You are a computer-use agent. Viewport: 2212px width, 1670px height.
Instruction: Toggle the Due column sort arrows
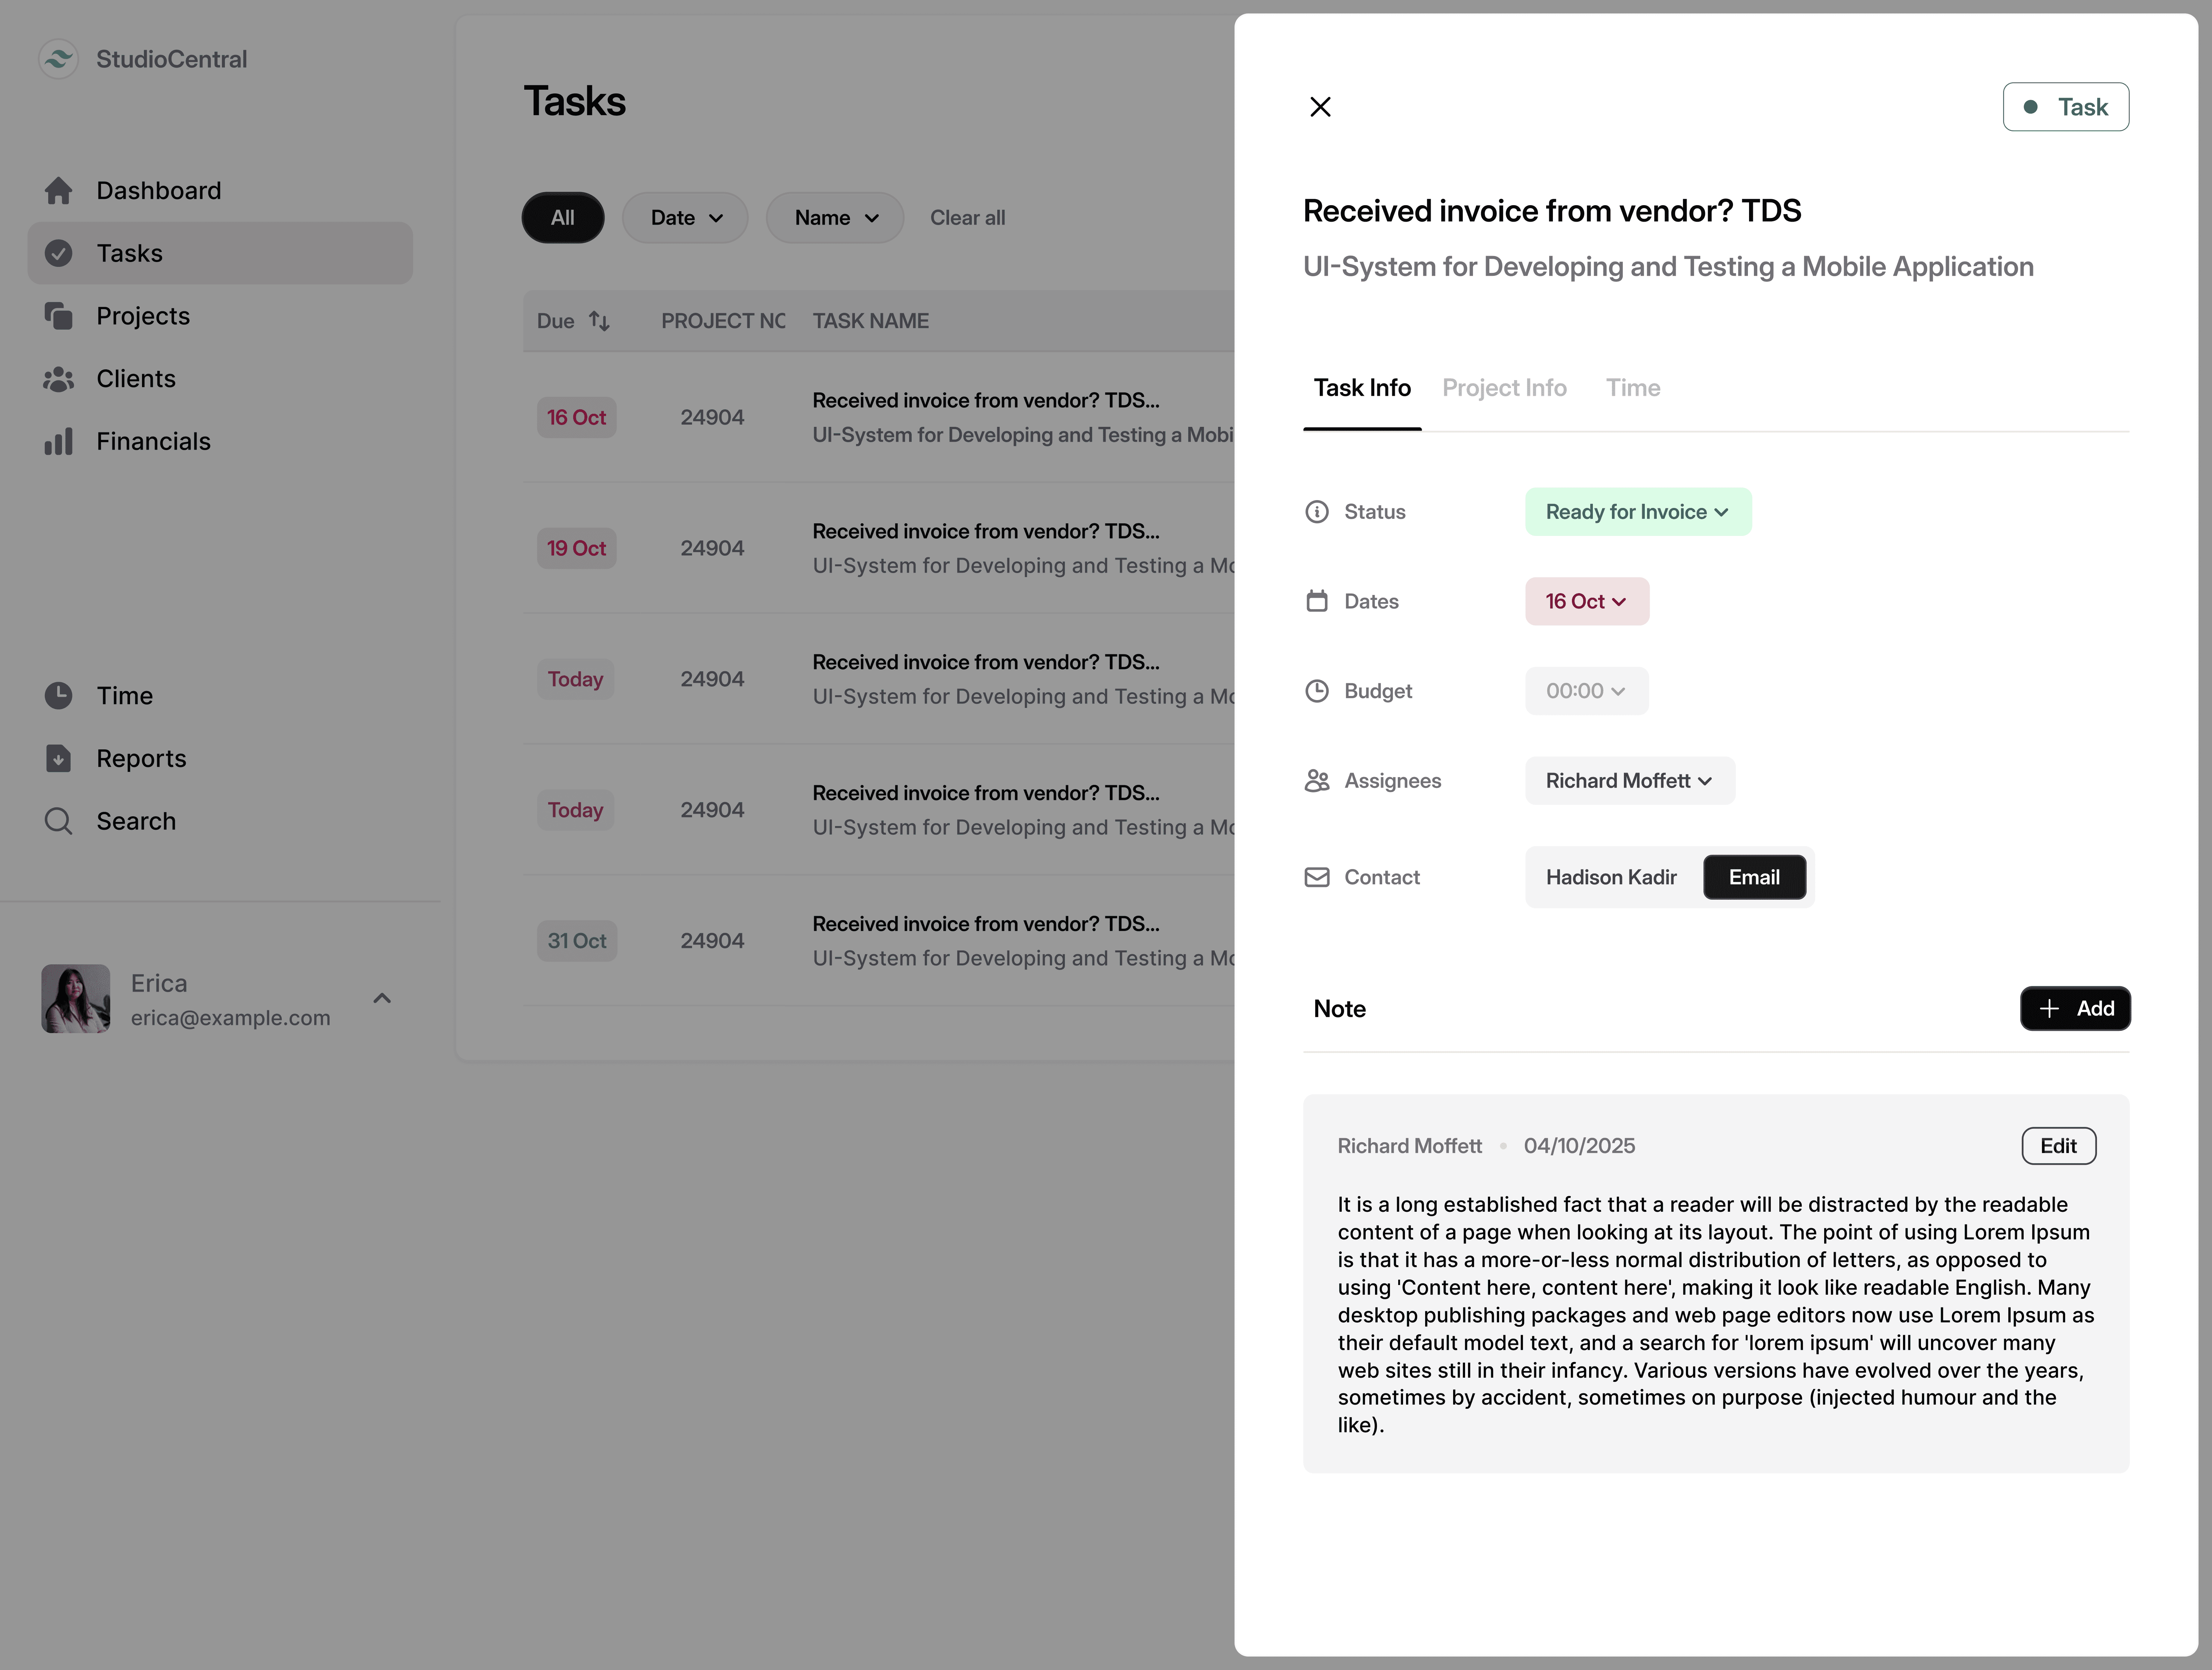[599, 321]
